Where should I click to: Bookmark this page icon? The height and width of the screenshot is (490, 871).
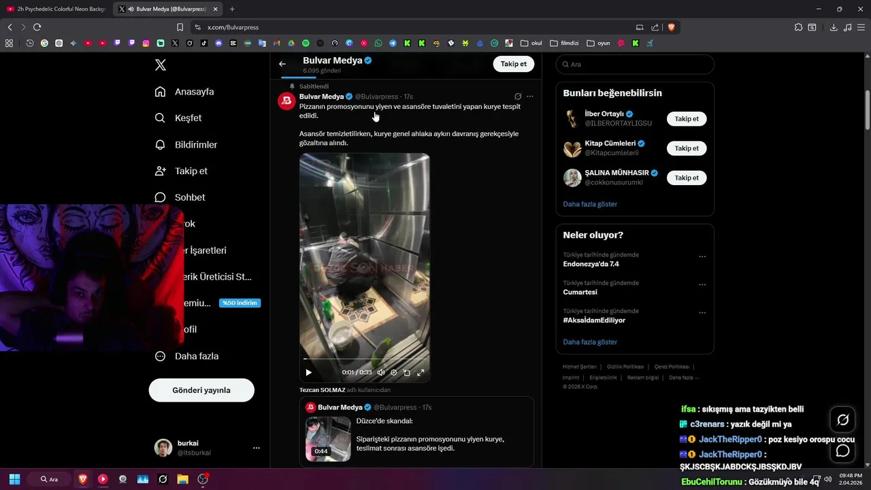(180, 27)
